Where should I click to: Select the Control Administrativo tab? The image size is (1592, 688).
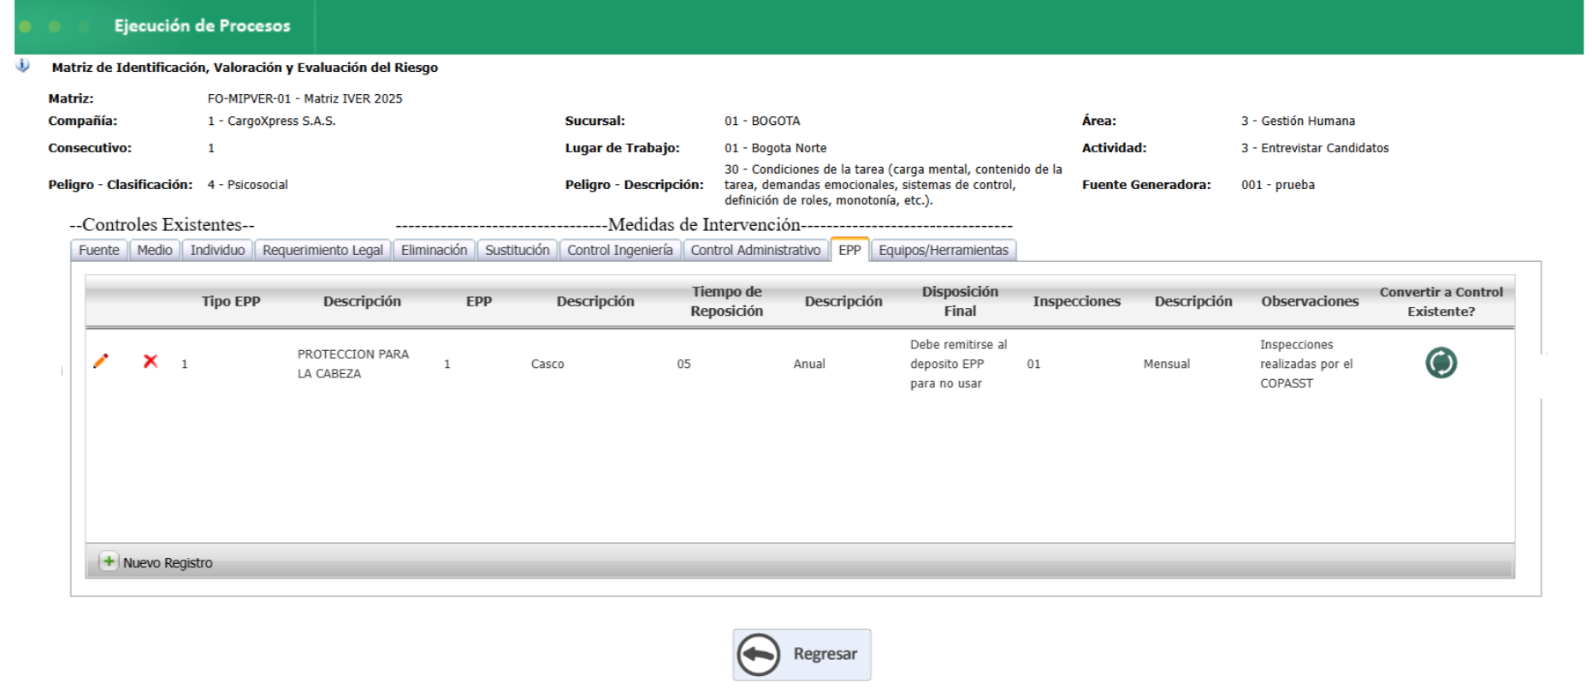click(x=755, y=250)
